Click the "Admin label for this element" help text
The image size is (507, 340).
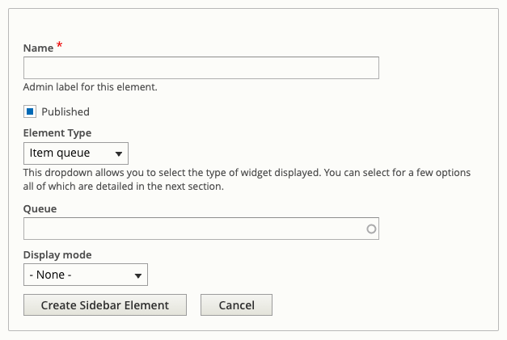(91, 87)
